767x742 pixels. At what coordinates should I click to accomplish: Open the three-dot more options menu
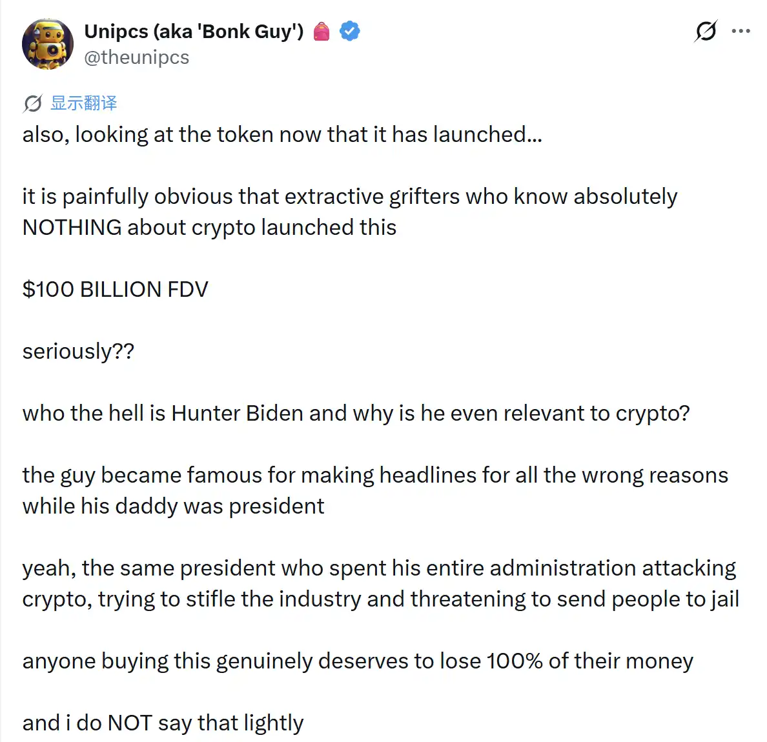click(741, 31)
